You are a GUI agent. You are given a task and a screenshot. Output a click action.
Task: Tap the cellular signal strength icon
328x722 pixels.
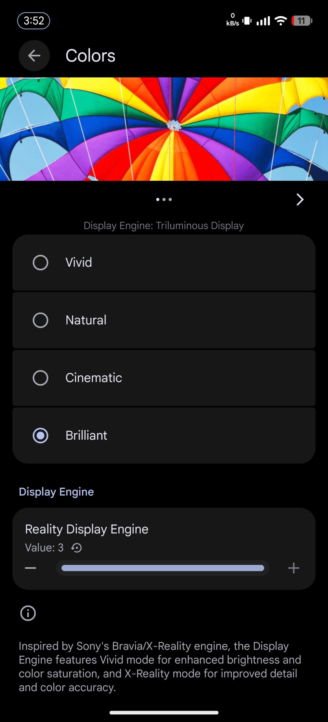pyautogui.click(x=263, y=21)
